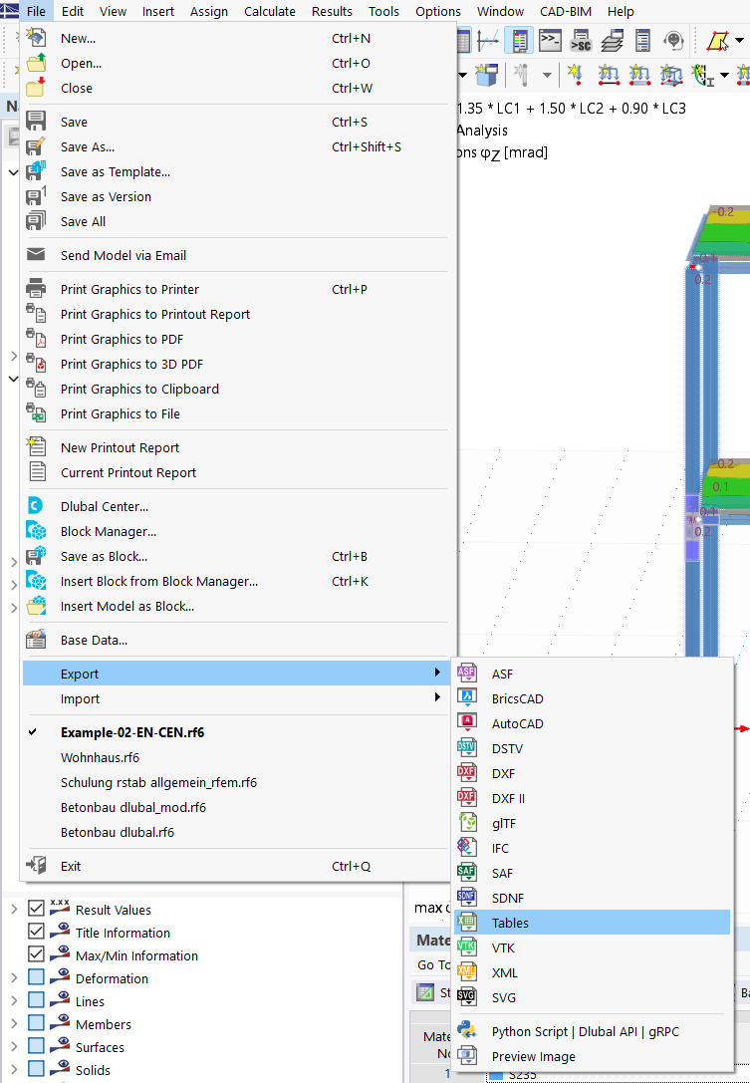The width and height of the screenshot is (750, 1083).
Task: Click the Print Graphics to PDF icon
Action: coord(36,339)
